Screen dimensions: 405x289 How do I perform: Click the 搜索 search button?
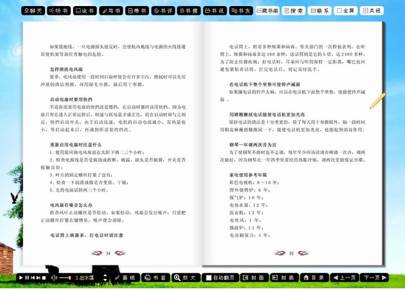click(294, 11)
